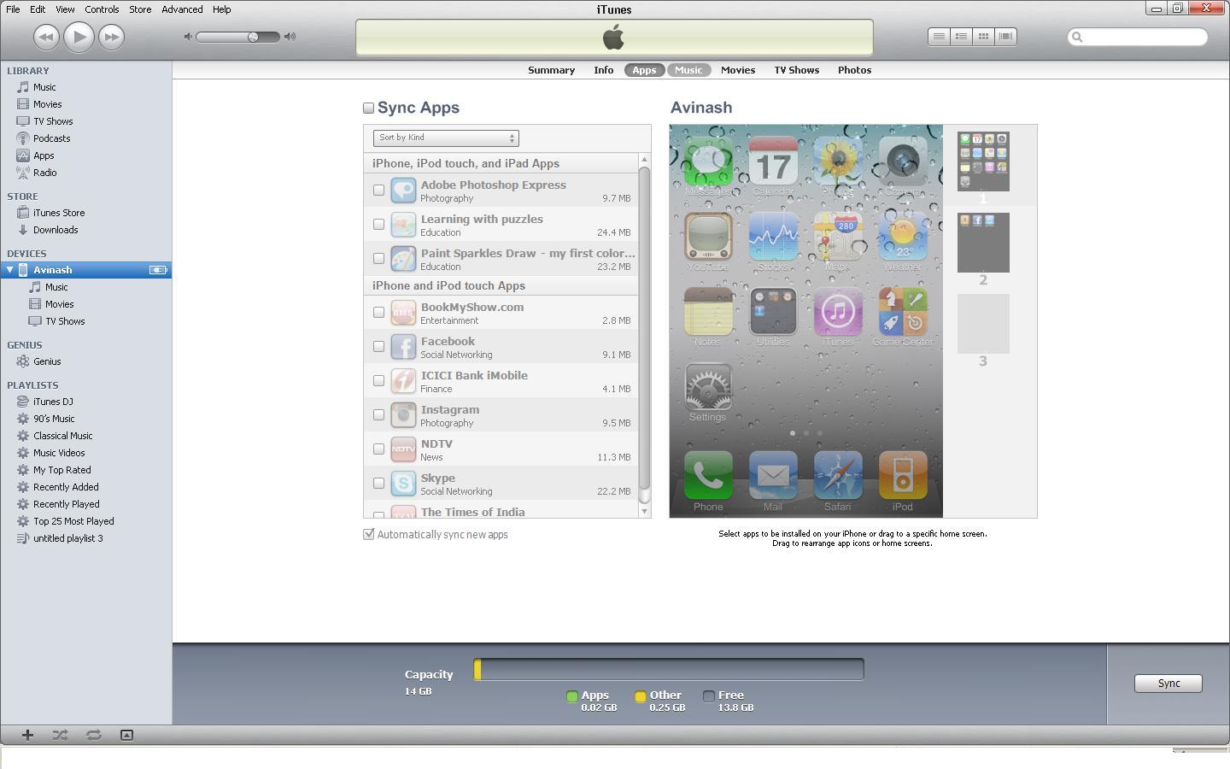This screenshot has height=769, width=1230.
Task: Open the Sort by Kind dropdown
Action: (446, 138)
